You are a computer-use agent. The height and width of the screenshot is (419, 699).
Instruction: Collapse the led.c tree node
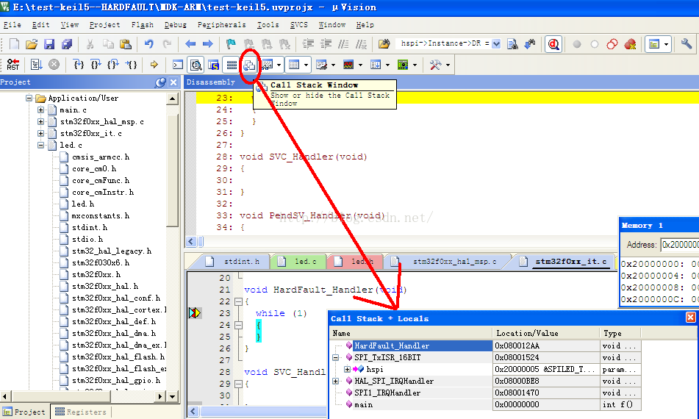pyautogui.click(x=40, y=145)
